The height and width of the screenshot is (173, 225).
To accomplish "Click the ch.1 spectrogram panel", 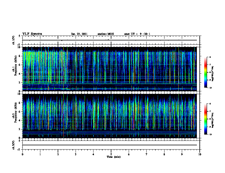I will pyautogui.click(x=109, y=69).
